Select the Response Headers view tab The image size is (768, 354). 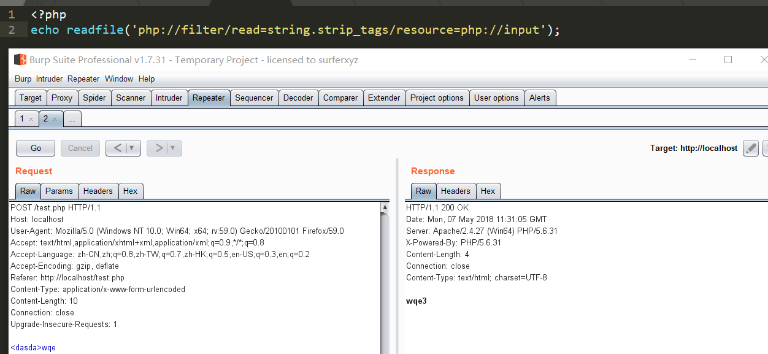pyautogui.click(x=456, y=191)
